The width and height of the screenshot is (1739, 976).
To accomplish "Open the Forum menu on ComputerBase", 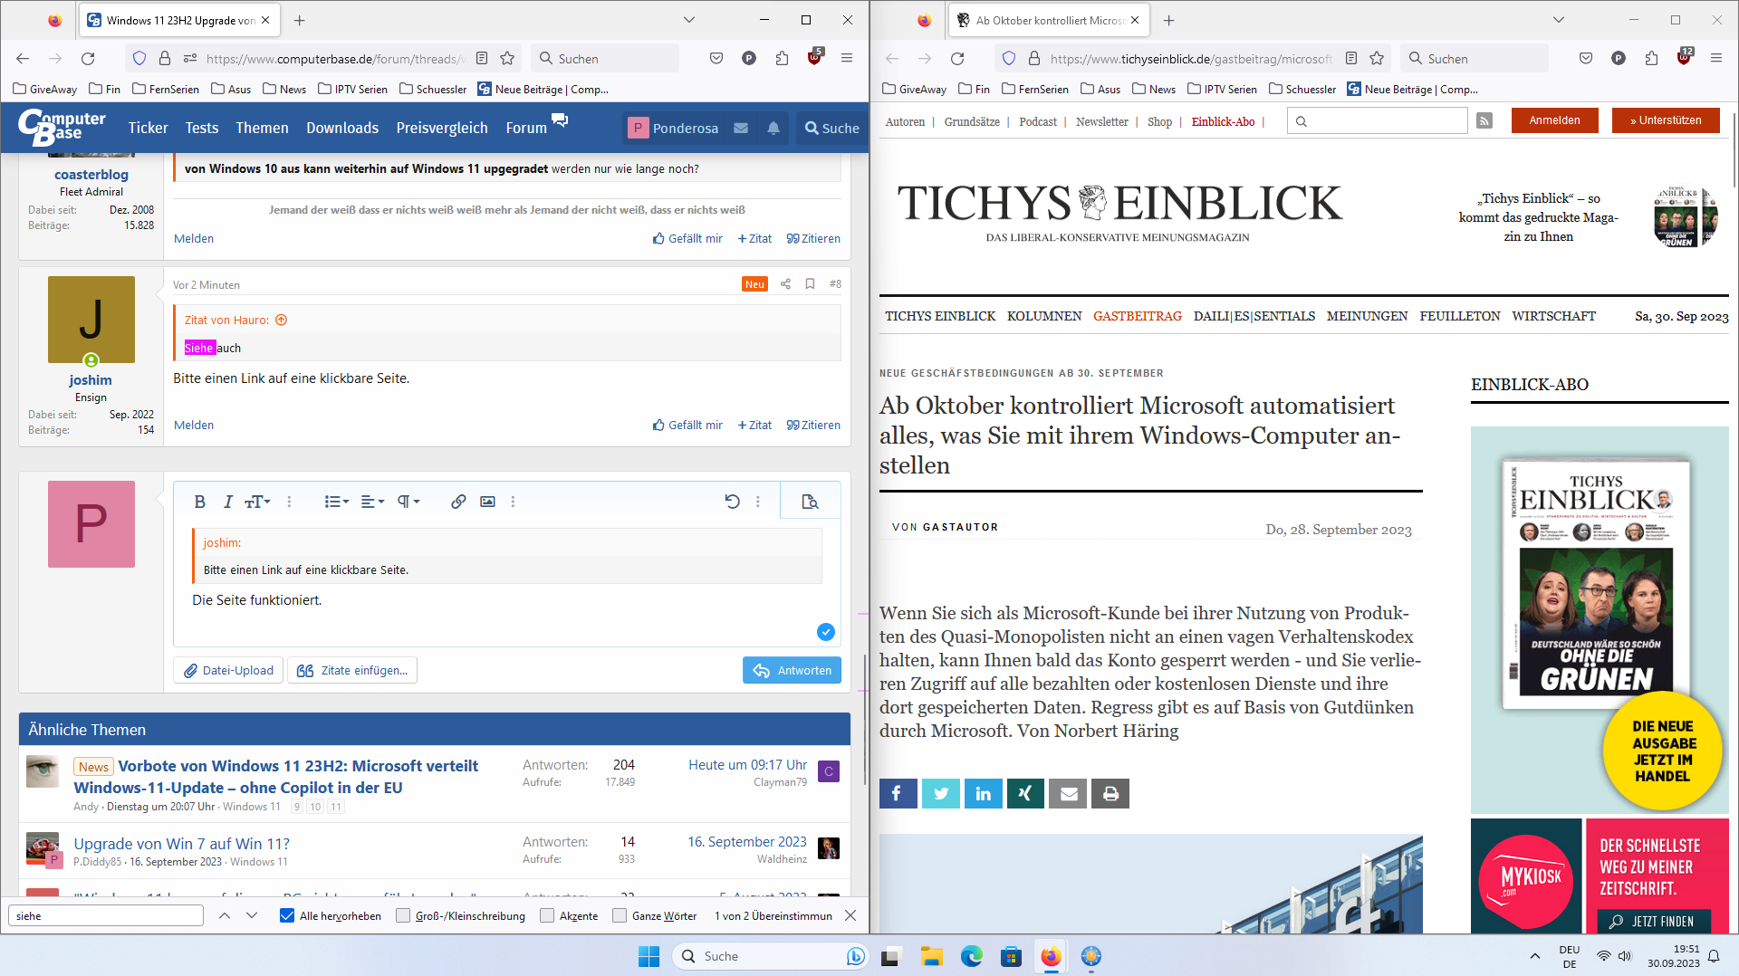I will (x=526, y=128).
